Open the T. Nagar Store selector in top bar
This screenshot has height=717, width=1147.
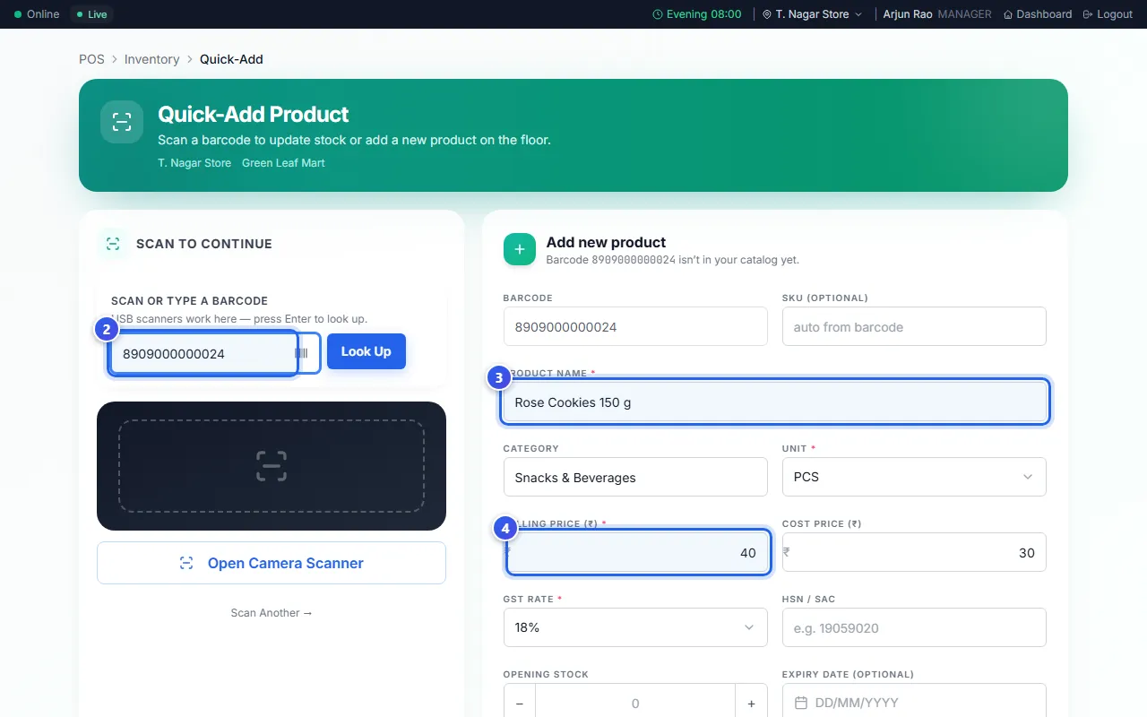click(812, 14)
